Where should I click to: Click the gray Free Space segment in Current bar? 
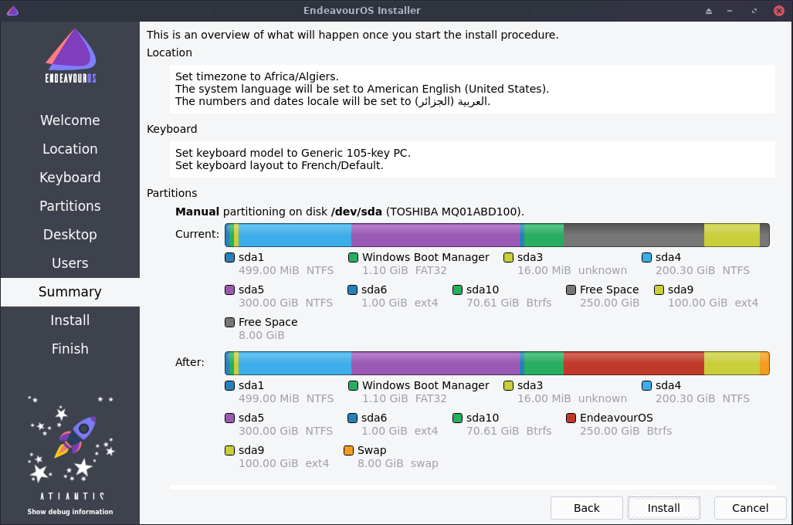(633, 235)
